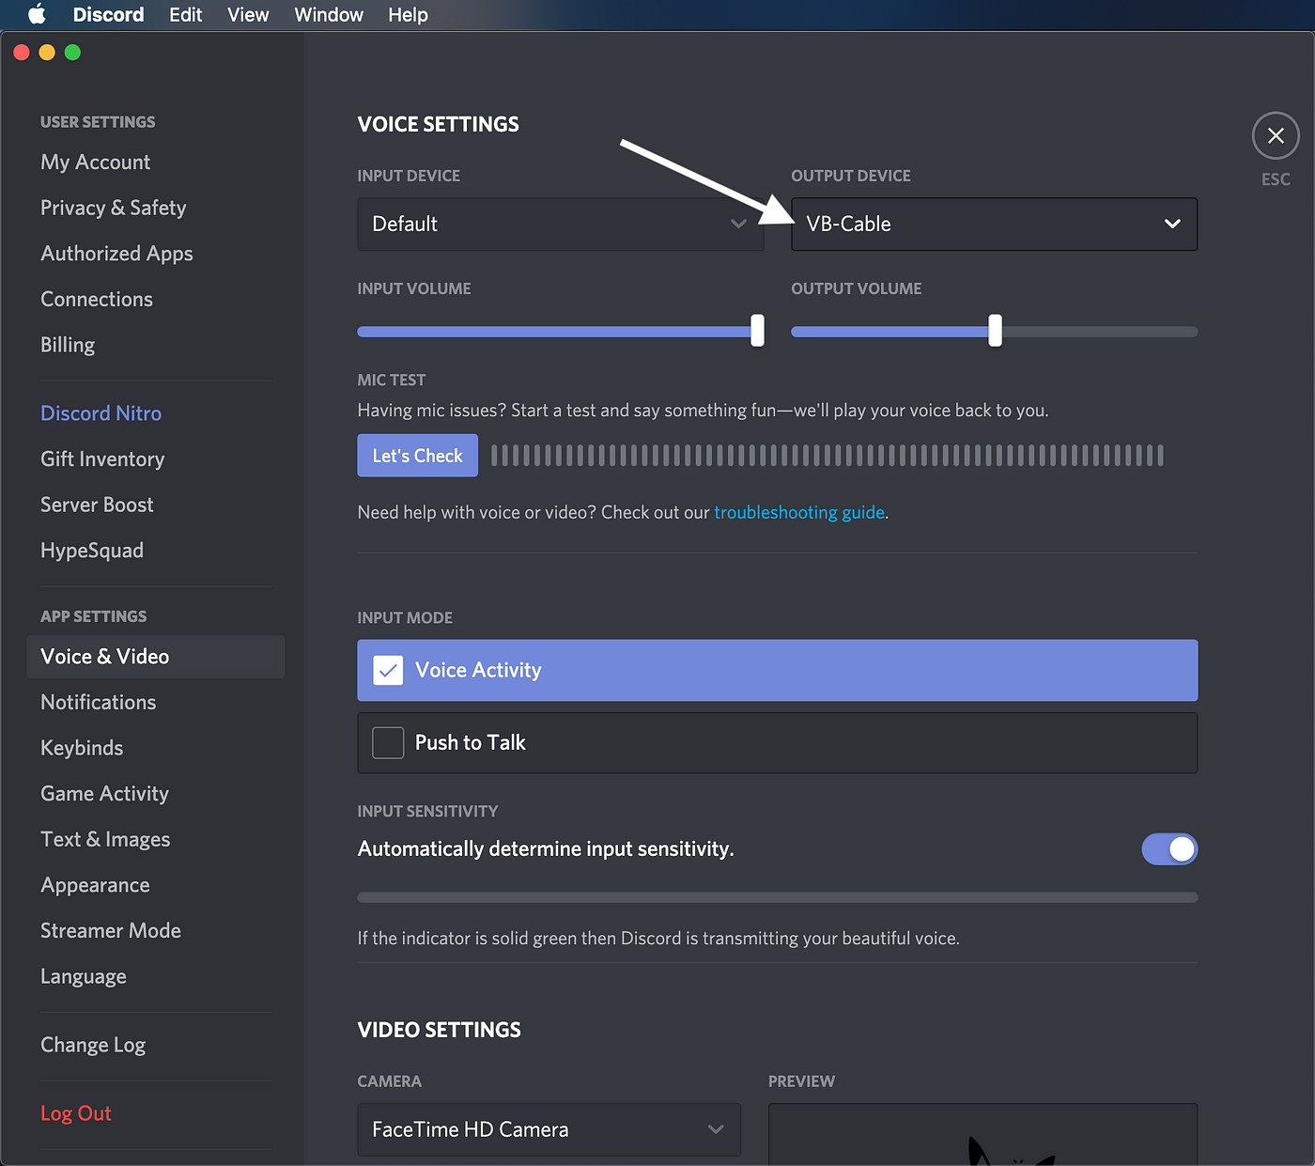
Task: Click the green zoom window button
Action: pyautogui.click(x=72, y=53)
